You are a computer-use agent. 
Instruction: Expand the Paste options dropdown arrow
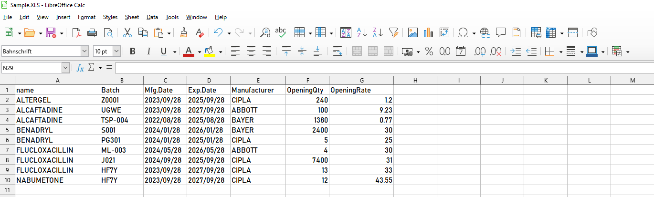tap(169, 33)
